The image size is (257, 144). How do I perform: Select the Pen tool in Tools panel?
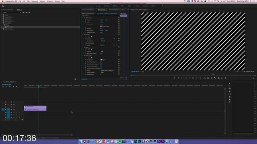pos(229,97)
